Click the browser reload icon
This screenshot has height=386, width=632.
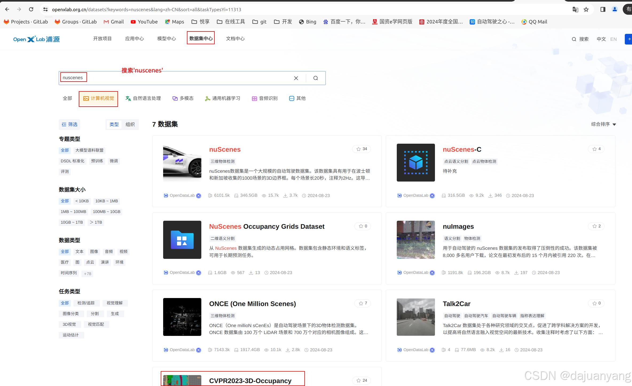31,9
